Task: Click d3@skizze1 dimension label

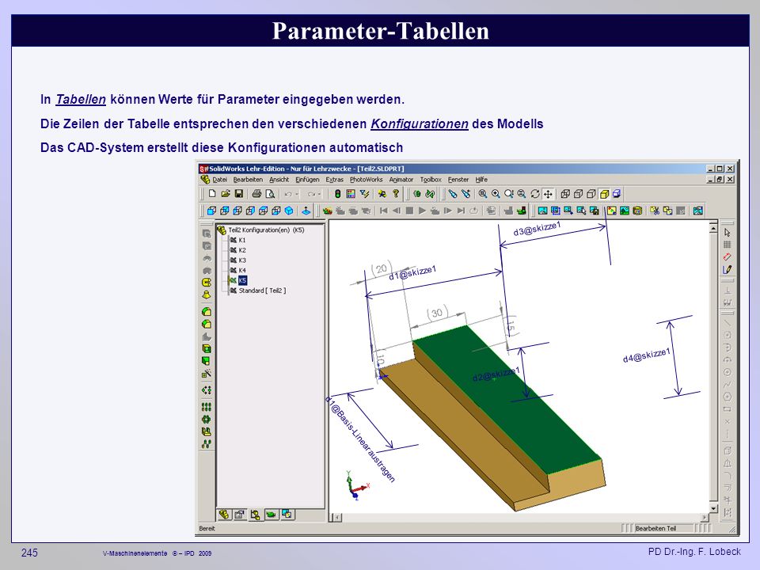Action: (x=537, y=228)
